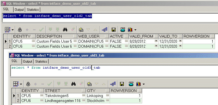Click insert record plus icon in old2 window

pyautogui.click(x=27, y=30)
